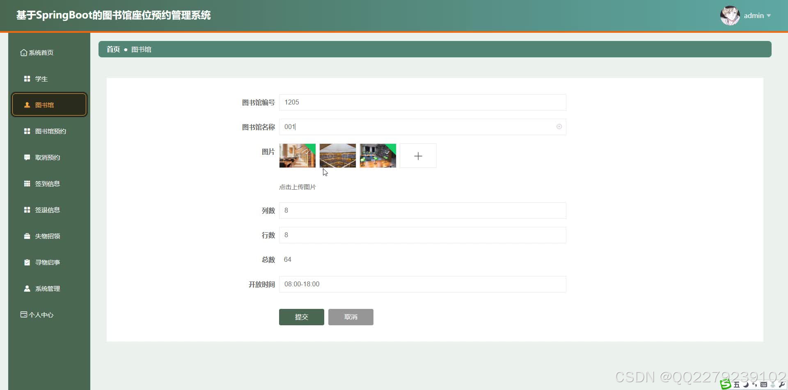This screenshot has height=390, width=788.
Task: Click the 行数 input field
Action: point(423,235)
